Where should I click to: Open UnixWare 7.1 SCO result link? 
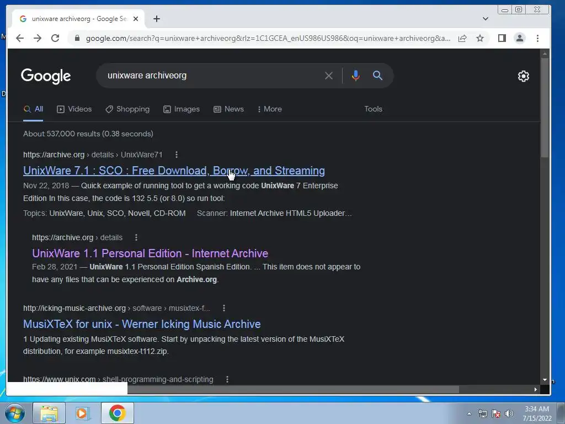(174, 171)
